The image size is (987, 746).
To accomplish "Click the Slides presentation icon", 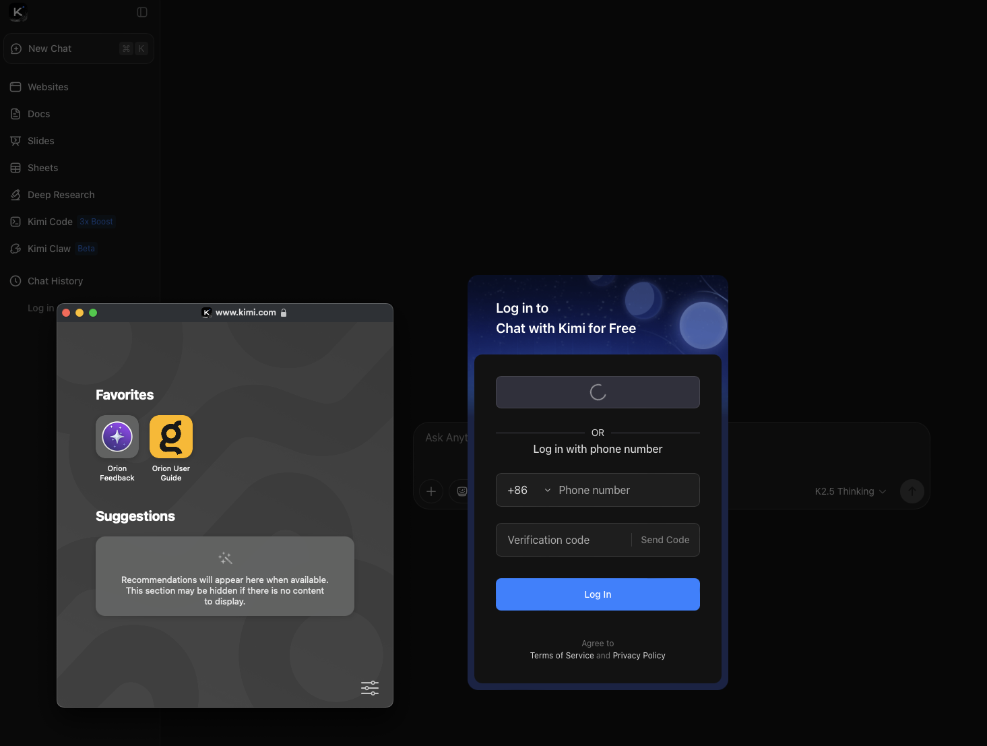I will tap(15, 141).
